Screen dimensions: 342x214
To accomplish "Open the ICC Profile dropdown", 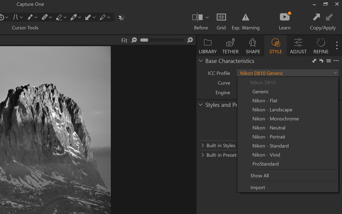I will pyautogui.click(x=288, y=73).
